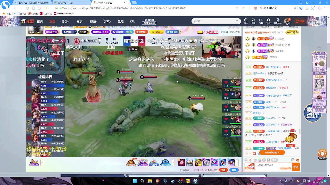
Task: Click the blue 背包 button
Action: pyautogui.click(x=234, y=170)
